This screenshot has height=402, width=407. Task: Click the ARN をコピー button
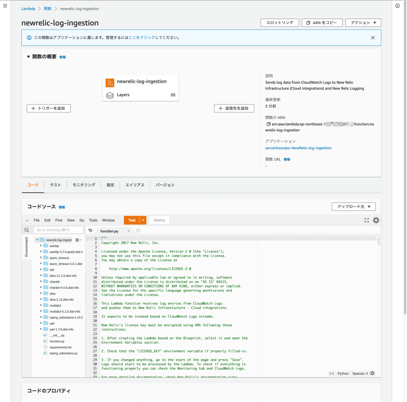pos(322,23)
